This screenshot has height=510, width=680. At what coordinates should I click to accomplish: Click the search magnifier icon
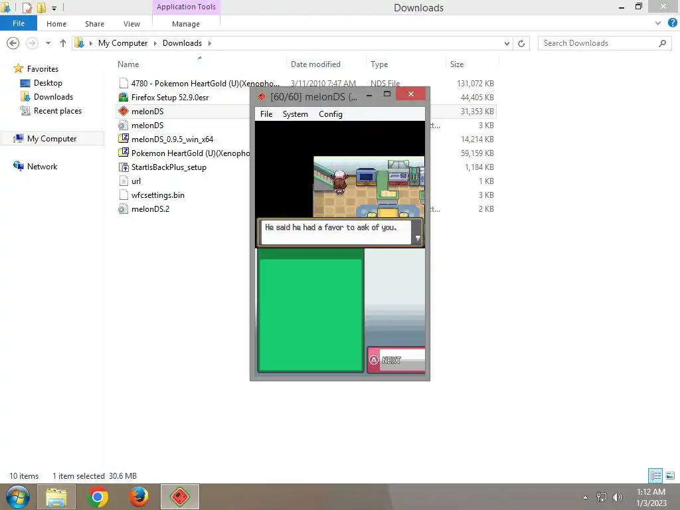[662, 43]
